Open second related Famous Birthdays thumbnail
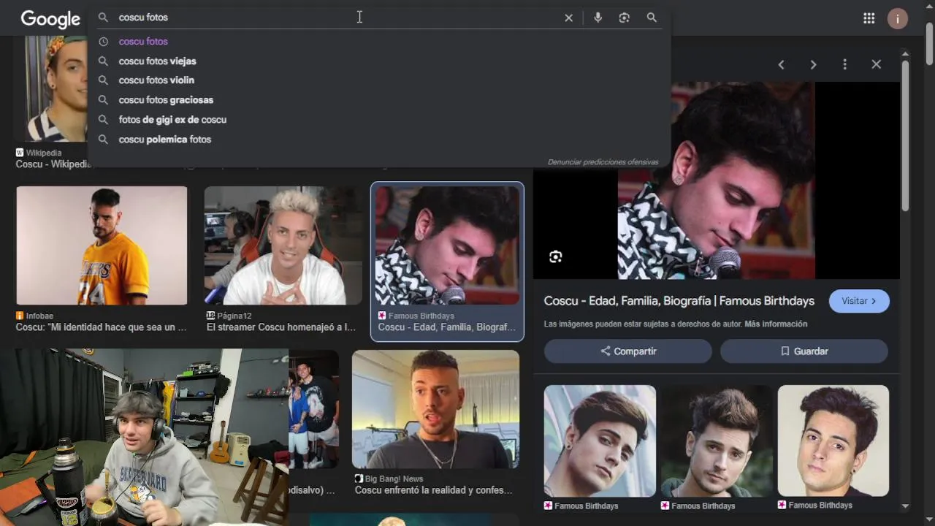The height and width of the screenshot is (526, 935). click(x=717, y=441)
